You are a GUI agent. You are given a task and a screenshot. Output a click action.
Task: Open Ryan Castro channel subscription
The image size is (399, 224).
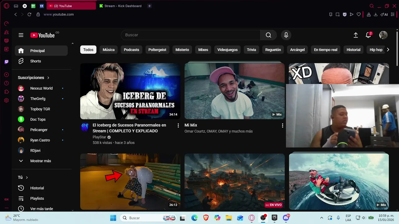(x=41, y=140)
